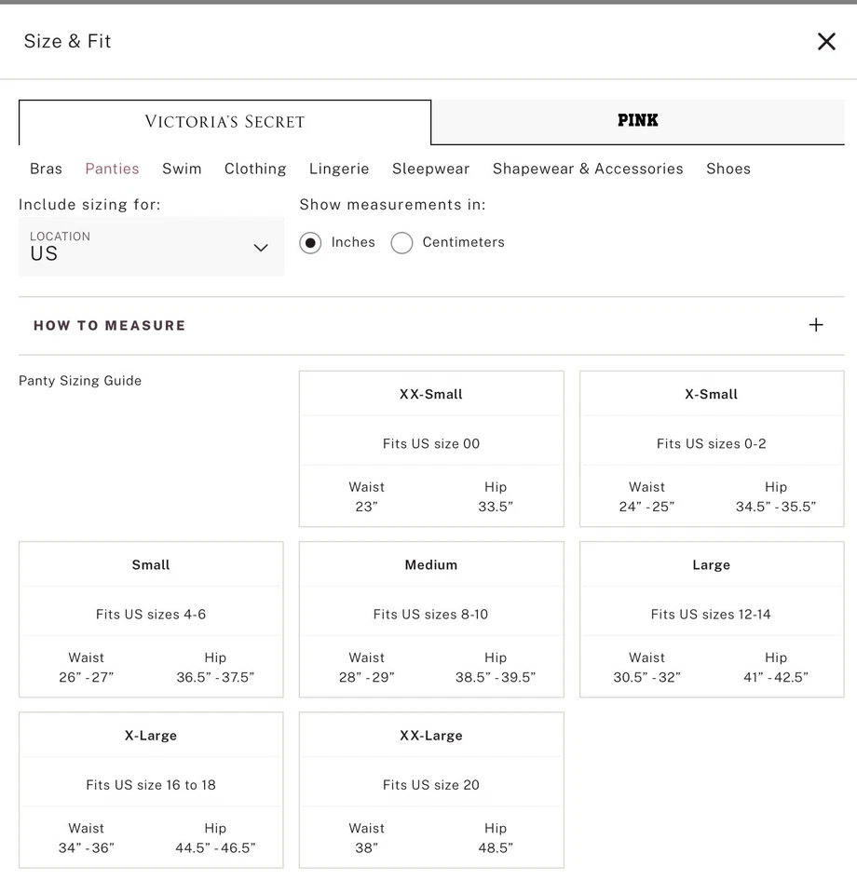Close the Size & Fit dialog

(x=826, y=42)
